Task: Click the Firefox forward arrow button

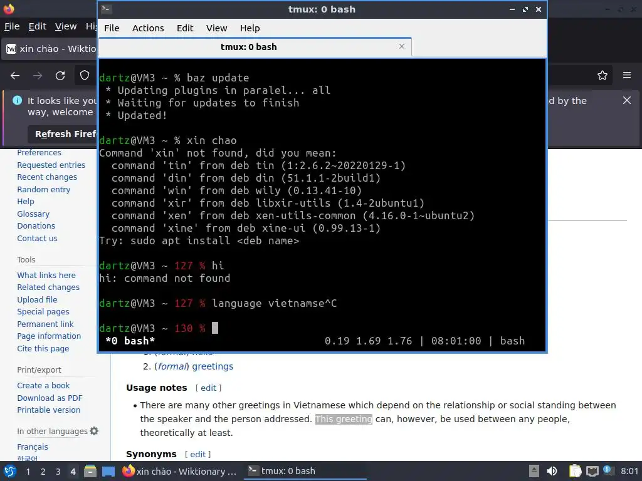Action: 38,76
